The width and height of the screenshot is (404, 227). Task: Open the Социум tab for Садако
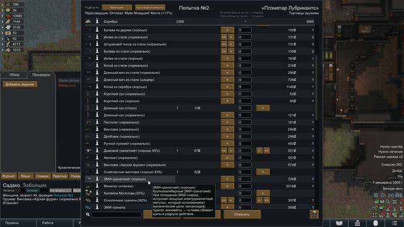pyautogui.click(x=42, y=177)
